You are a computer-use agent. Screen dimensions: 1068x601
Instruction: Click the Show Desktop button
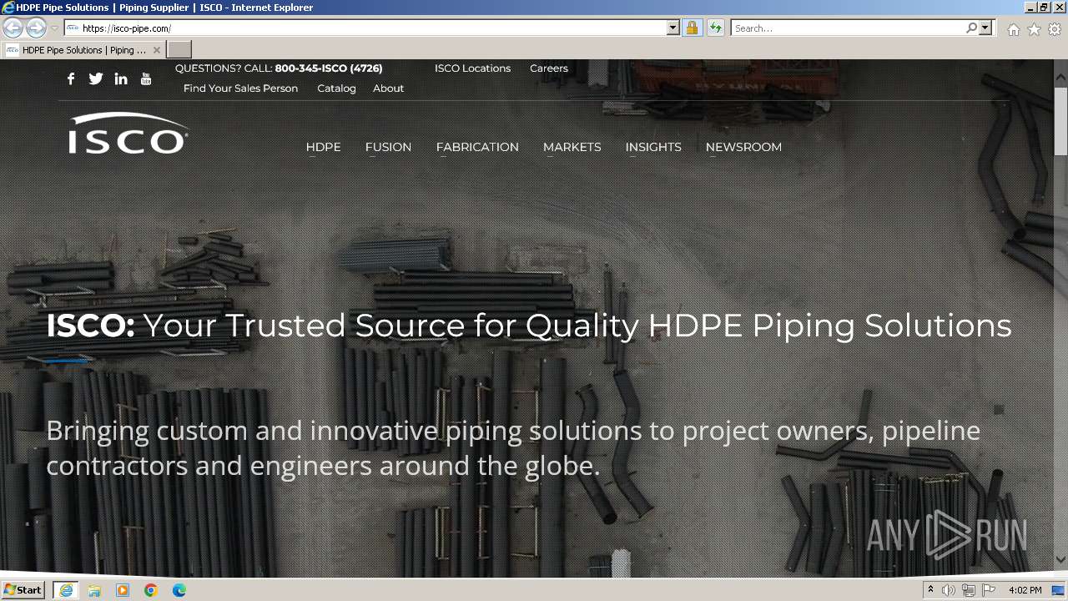point(1060,590)
